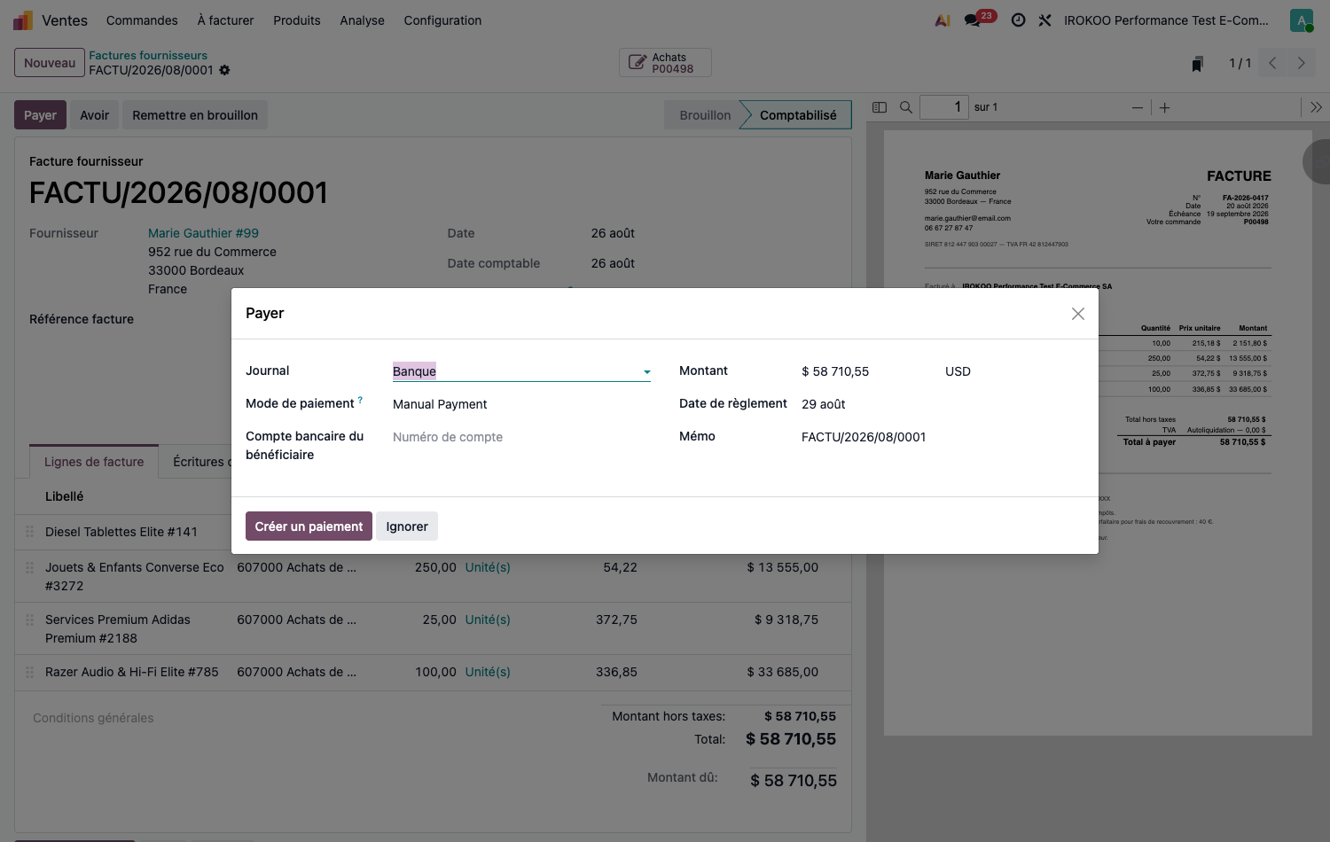This screenshot has width=1330, height=842.
Task: Open PDF search magnifier
Action: tap(906, 107)
